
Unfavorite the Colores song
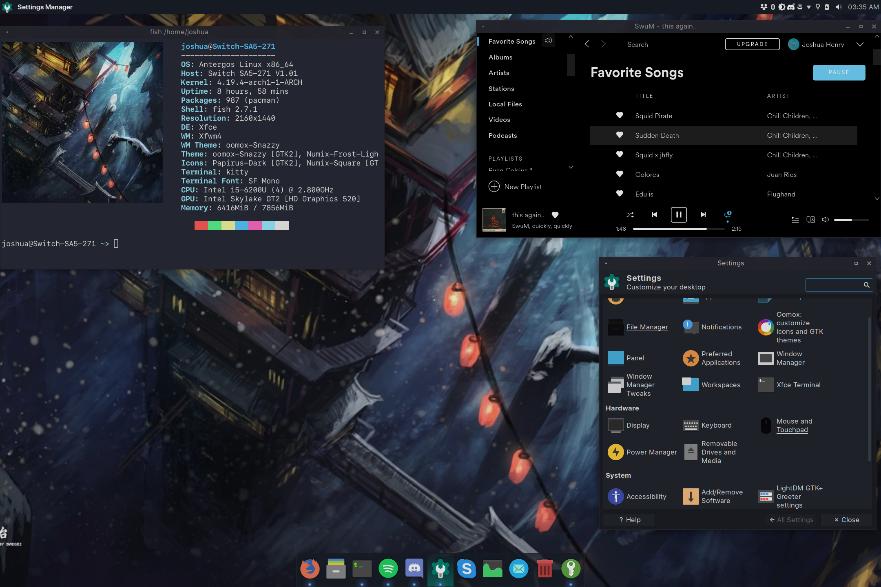click(620, 174)
